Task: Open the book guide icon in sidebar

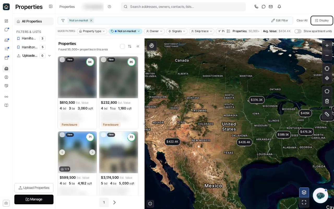Action: (x=6, y=106)
